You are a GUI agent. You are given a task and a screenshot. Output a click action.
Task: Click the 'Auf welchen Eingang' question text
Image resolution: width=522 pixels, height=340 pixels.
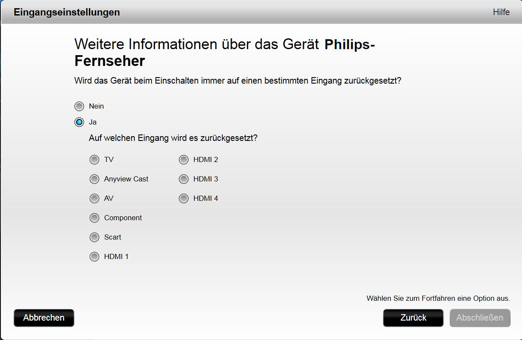coord(173,138)
